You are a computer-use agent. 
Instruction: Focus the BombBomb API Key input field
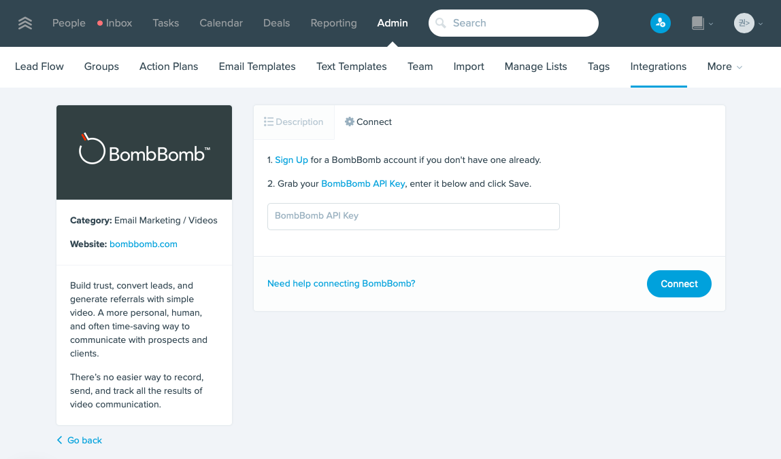coord(414,217)
